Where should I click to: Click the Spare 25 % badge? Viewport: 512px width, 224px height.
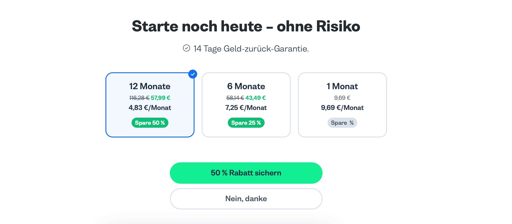246,122
